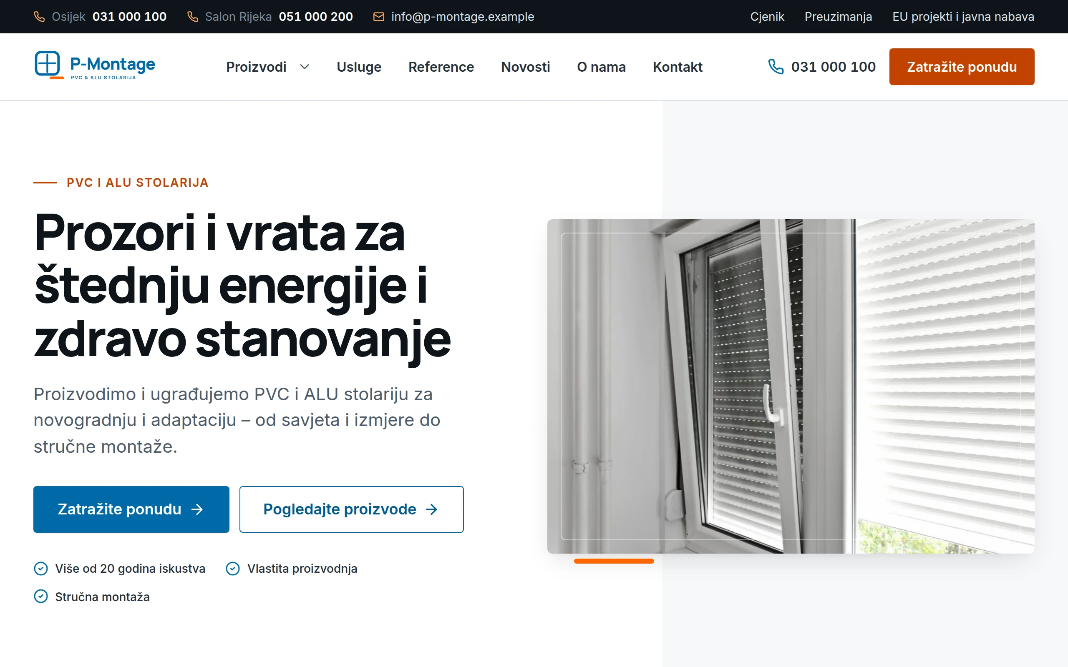Click the Pogledajte proizvode outlined button
Viewport: 1068px width, 667px height.
coord(351,509)
